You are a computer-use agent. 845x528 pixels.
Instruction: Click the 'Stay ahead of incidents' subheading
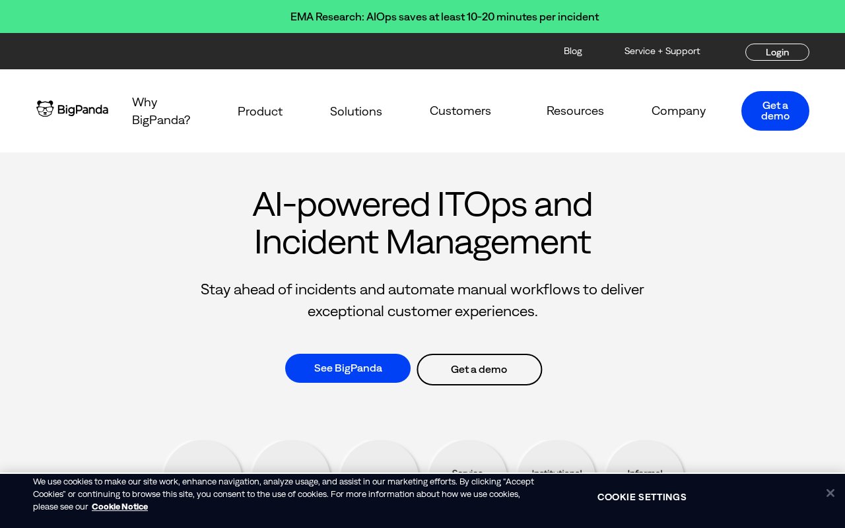422,300
